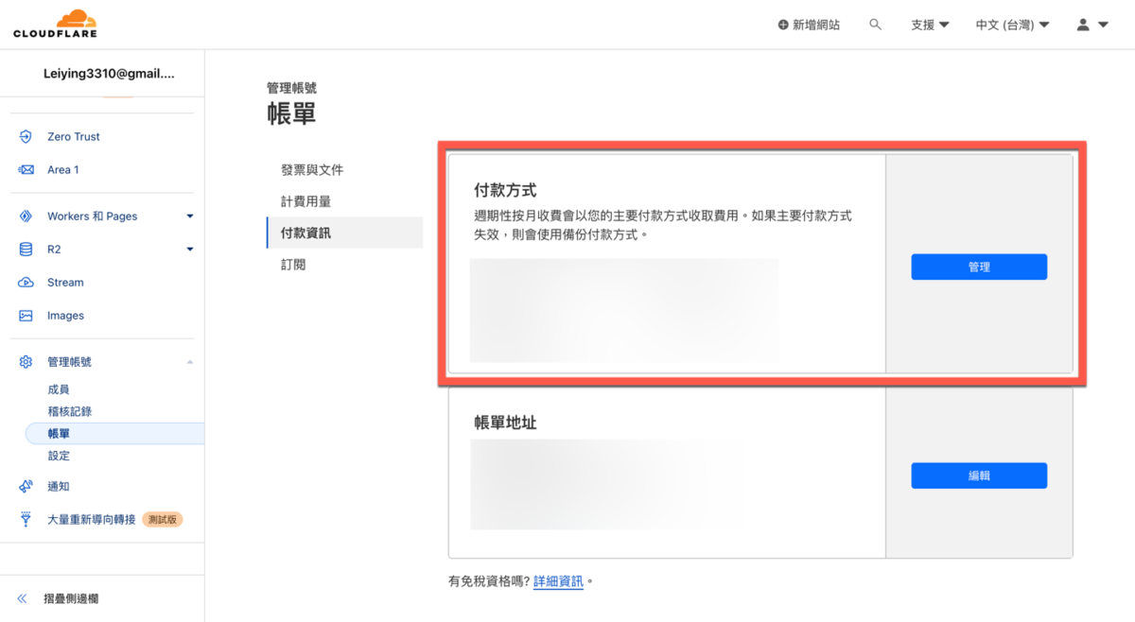Viewport: 1135px width, 622px height.
Task: Click the 編輯 billing address button
Action: tap(979, 475)
